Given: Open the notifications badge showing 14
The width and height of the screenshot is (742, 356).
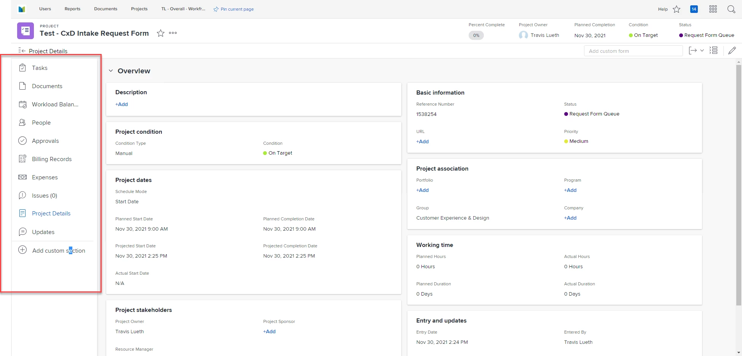Looking at the screenshot, I should click(694, 9).
